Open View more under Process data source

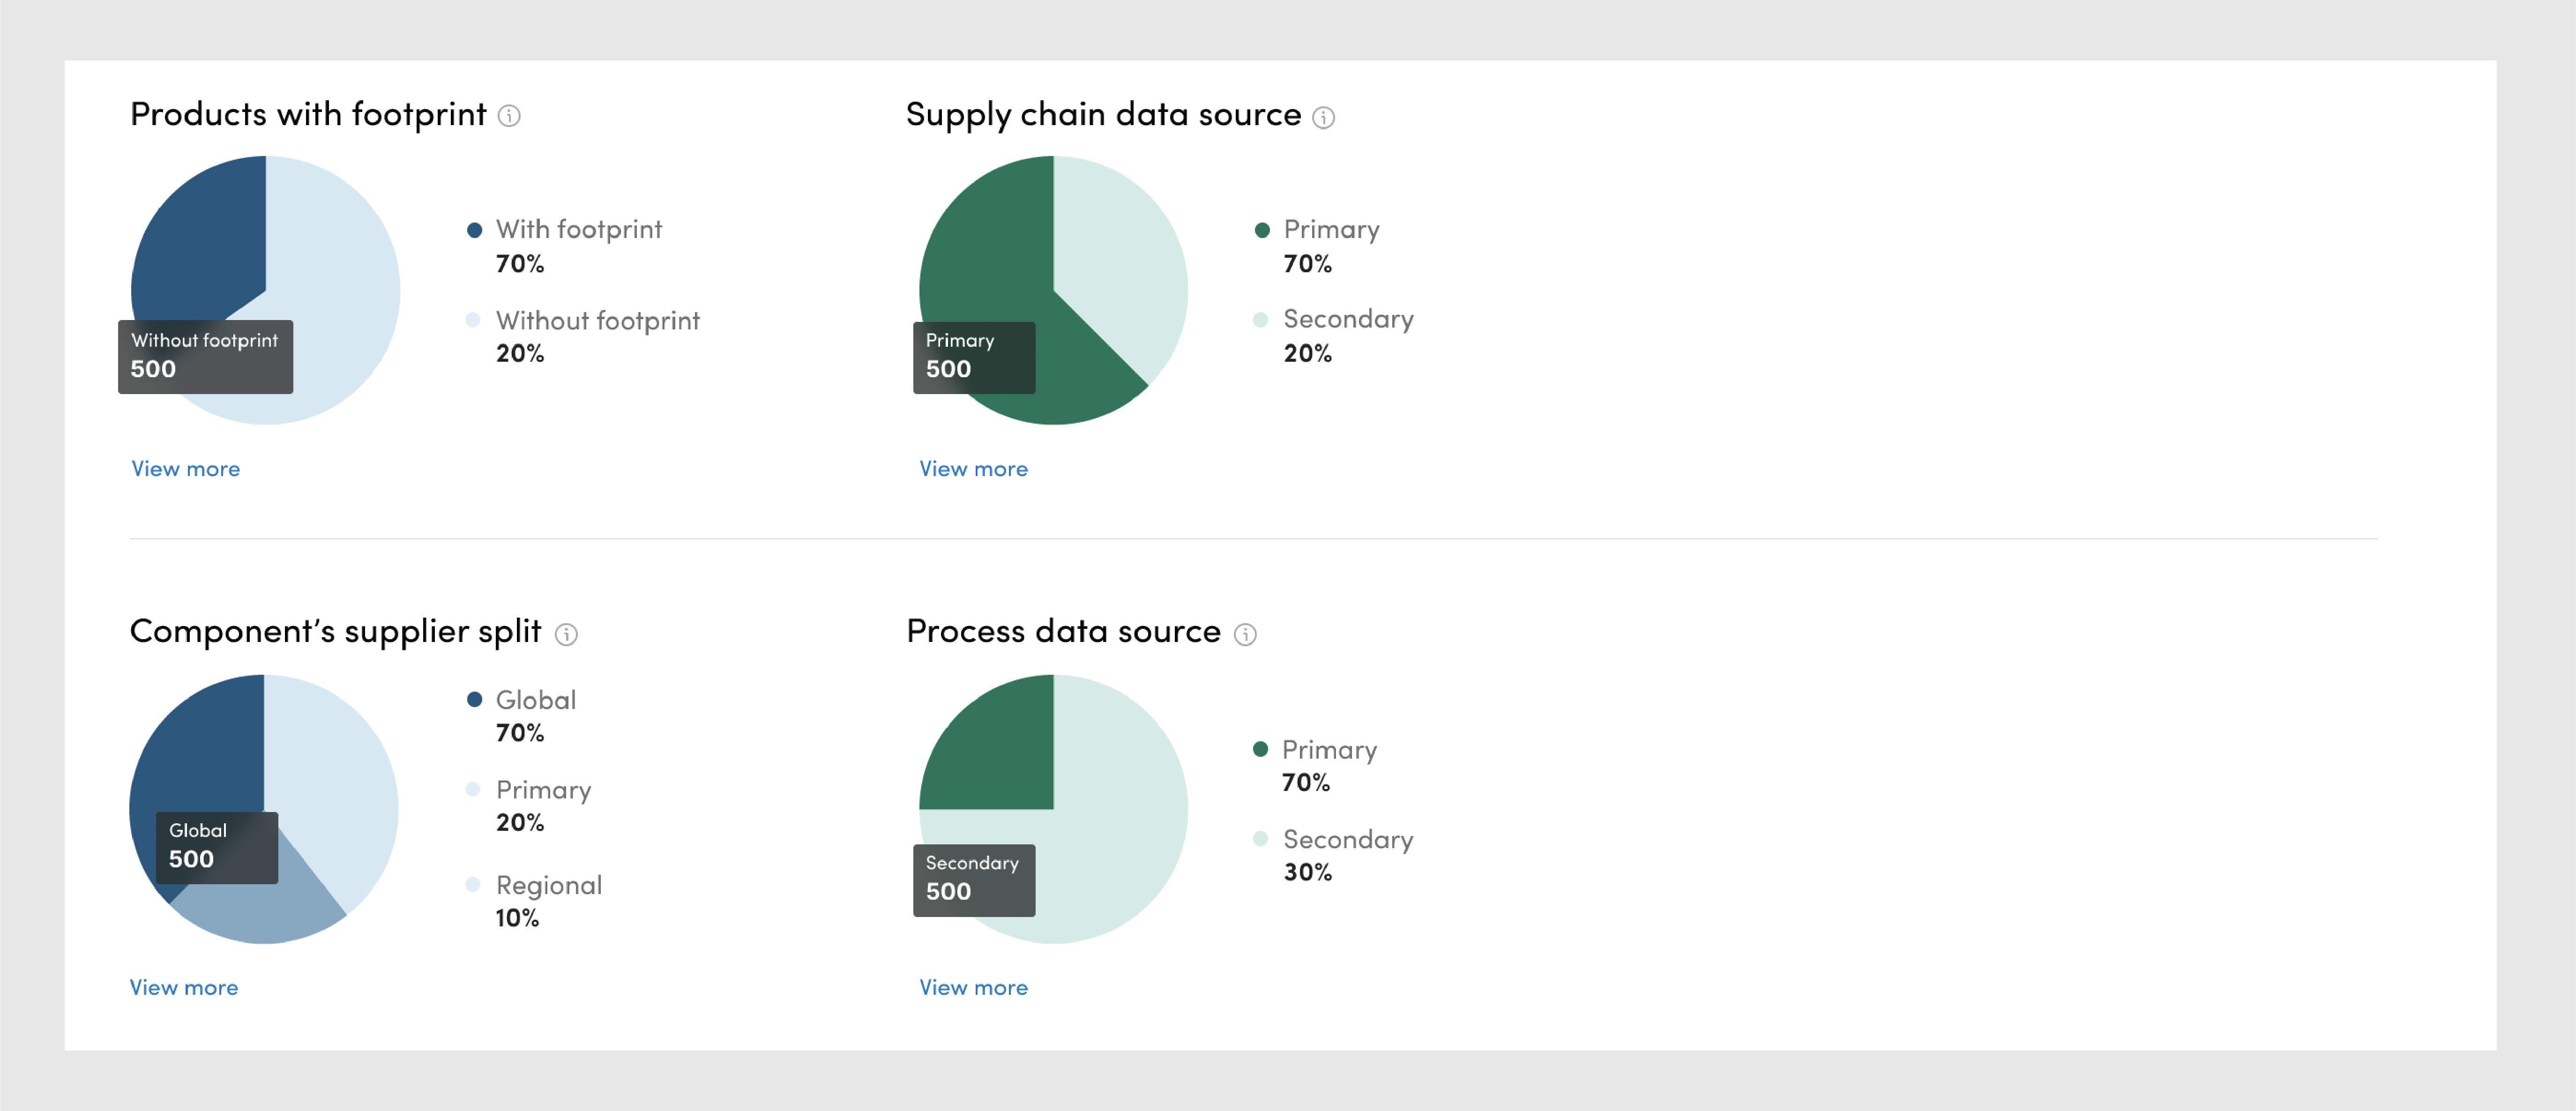pyautogui.click(x=973, y=987)
